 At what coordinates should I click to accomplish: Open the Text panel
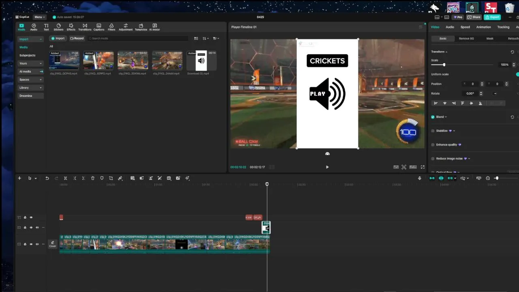[46, 27]
